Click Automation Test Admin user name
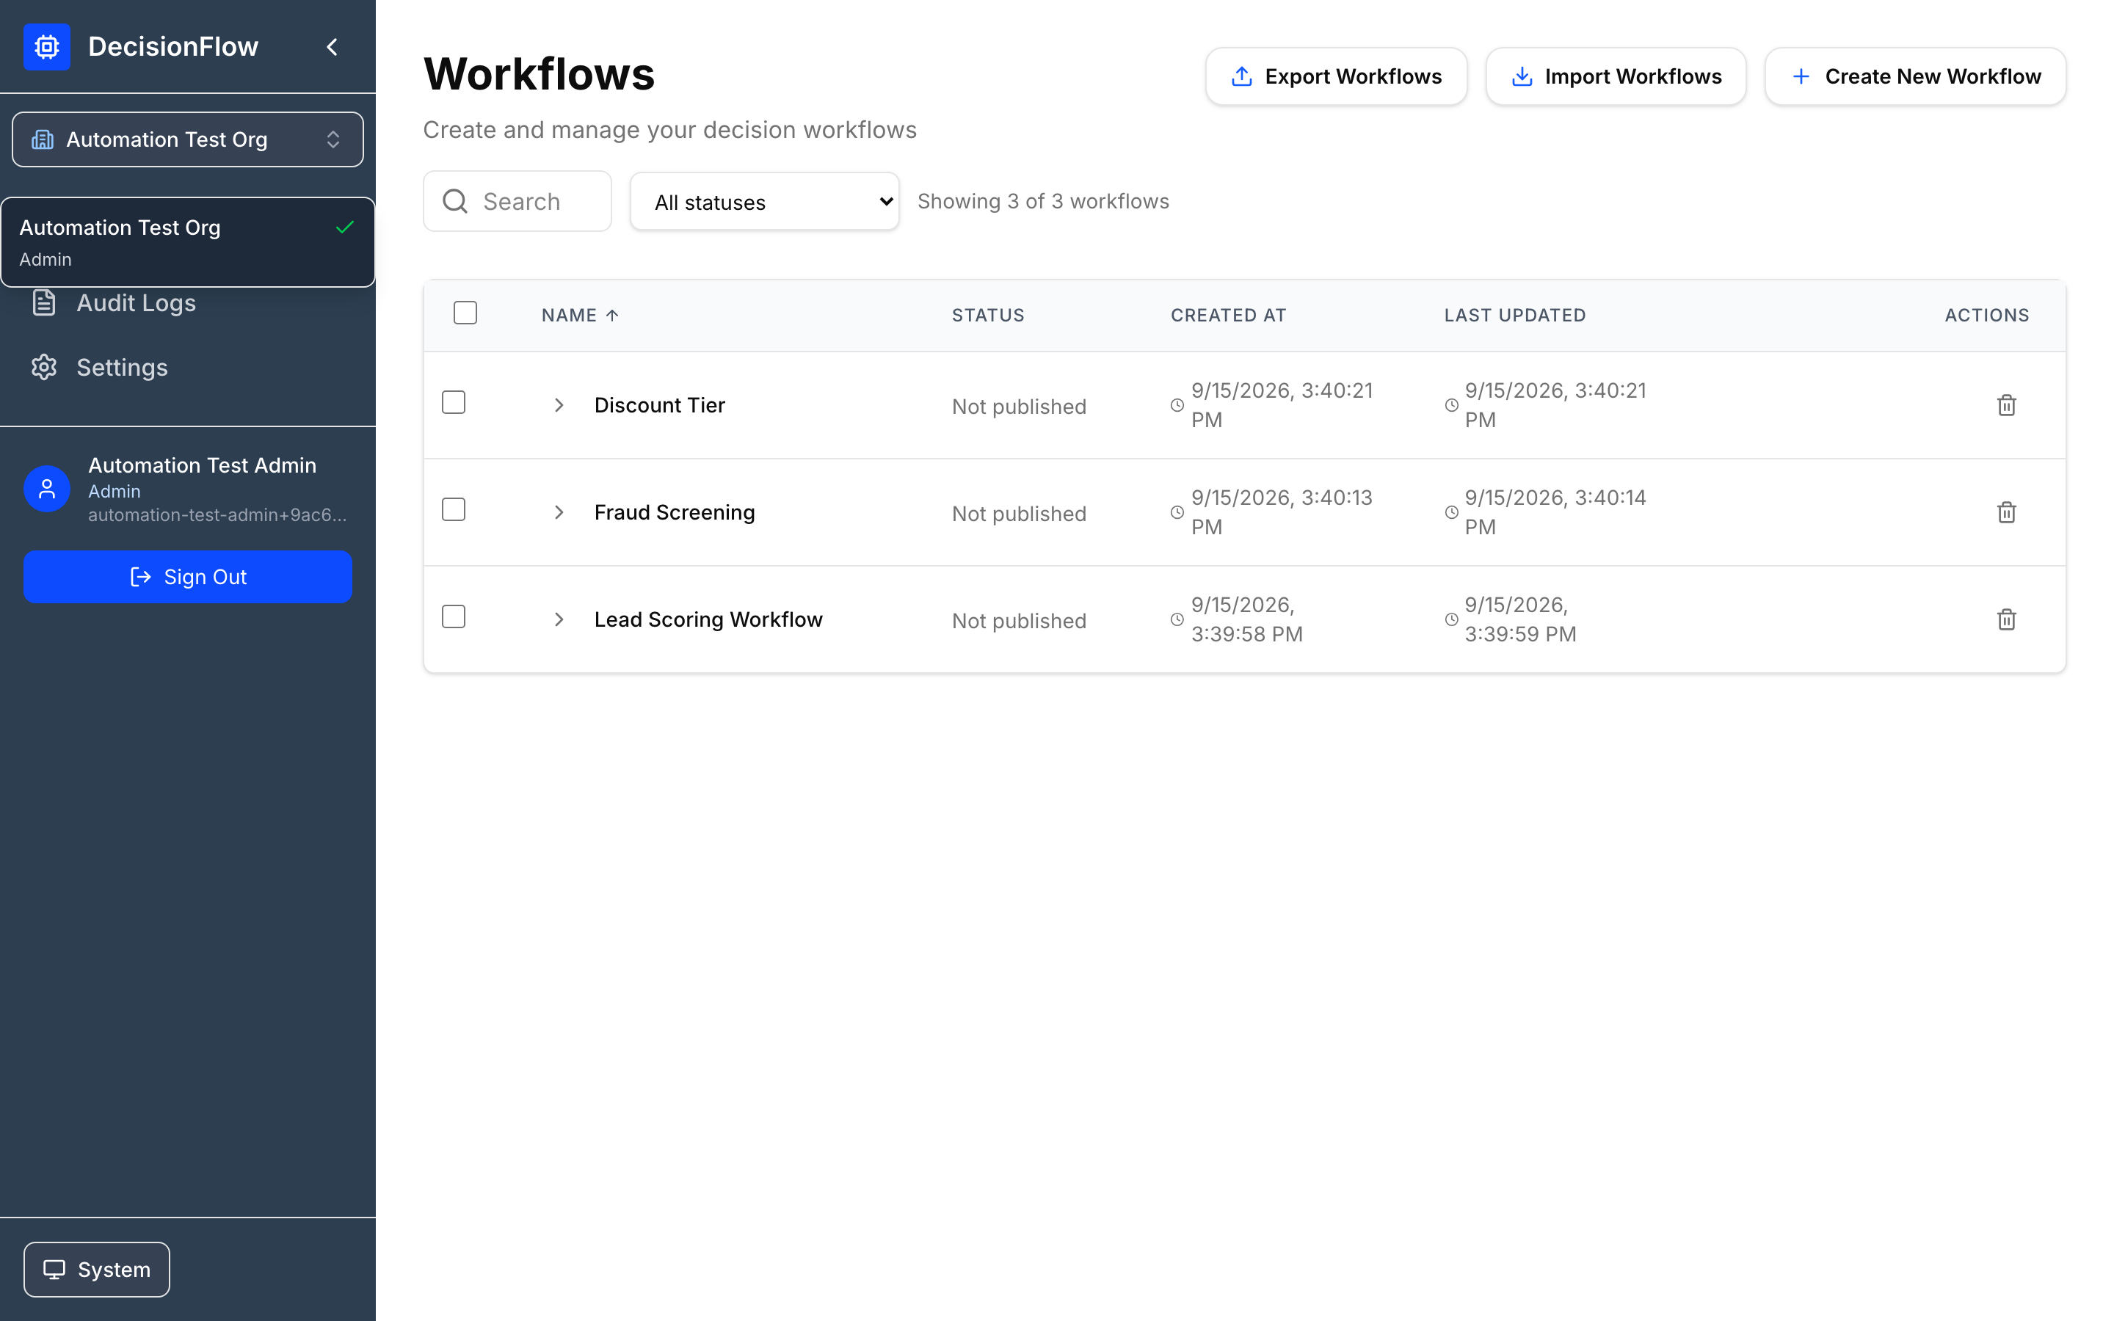Screen dimensions: 2114x1321 (202, 466)
